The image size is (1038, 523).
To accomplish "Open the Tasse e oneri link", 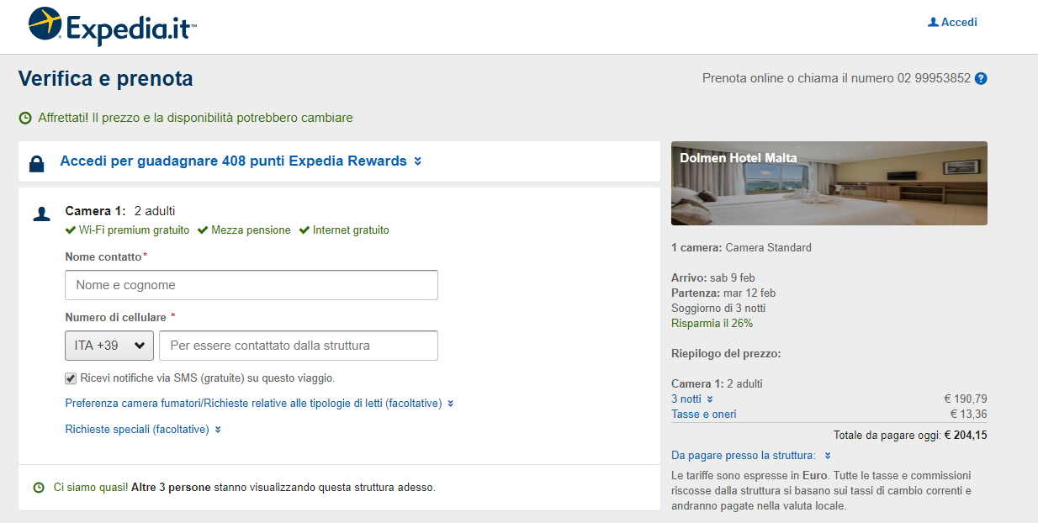I will [x=703, y=415].
